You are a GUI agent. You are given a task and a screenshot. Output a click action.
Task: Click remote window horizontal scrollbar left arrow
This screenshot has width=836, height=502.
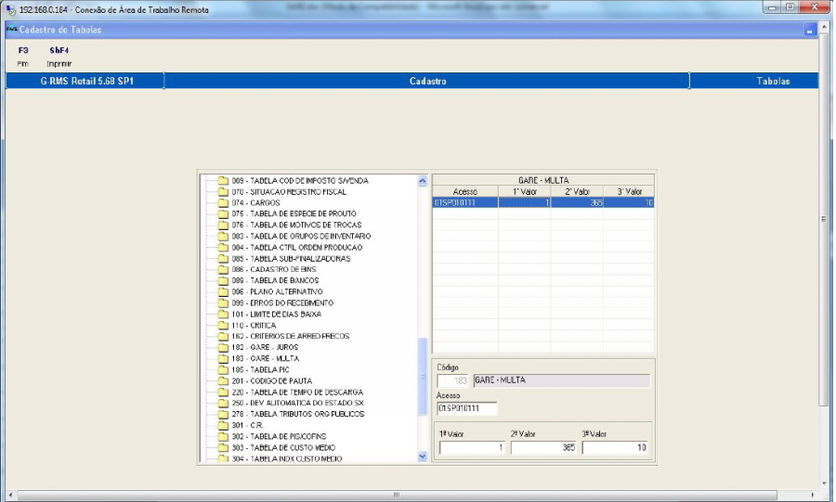click(10, 496)
